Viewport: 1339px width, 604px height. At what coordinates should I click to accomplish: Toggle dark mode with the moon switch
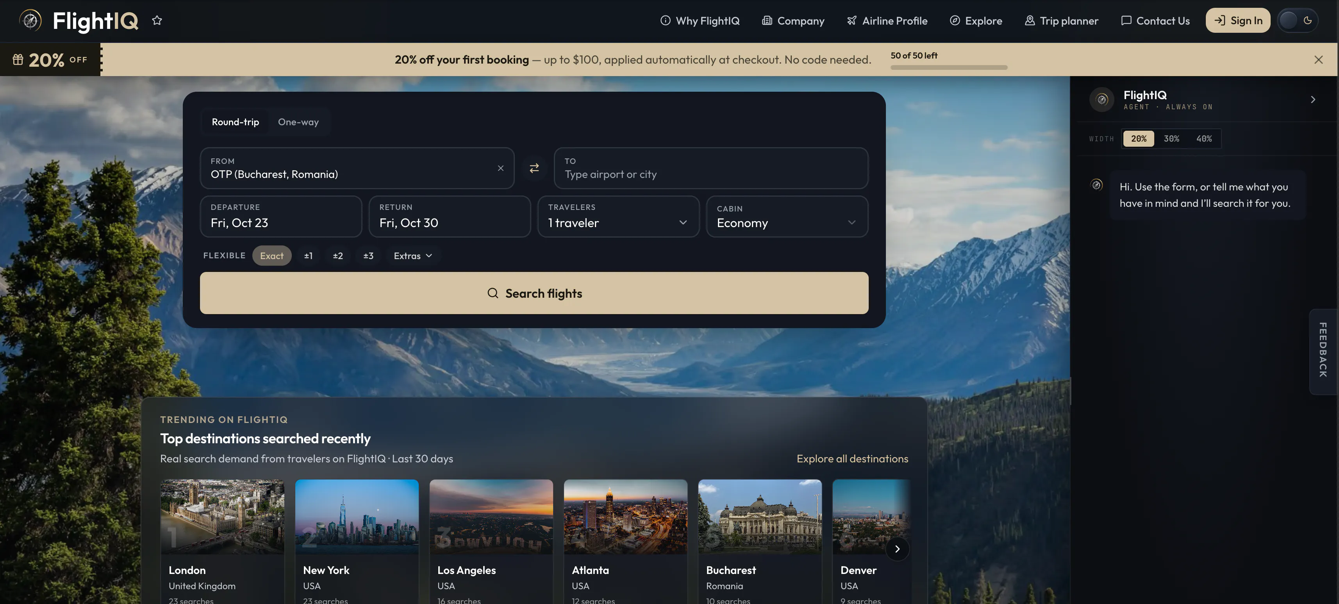(x=1298, y=21)
